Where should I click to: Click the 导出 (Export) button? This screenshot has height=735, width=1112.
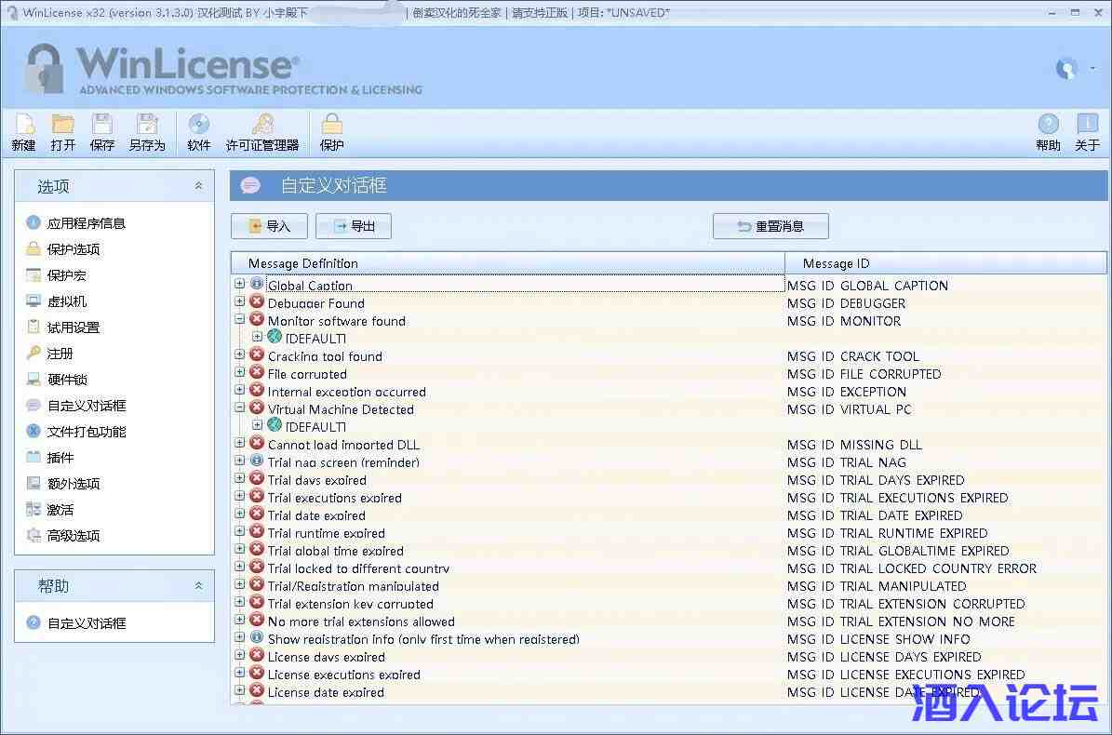tap(354, 226)
